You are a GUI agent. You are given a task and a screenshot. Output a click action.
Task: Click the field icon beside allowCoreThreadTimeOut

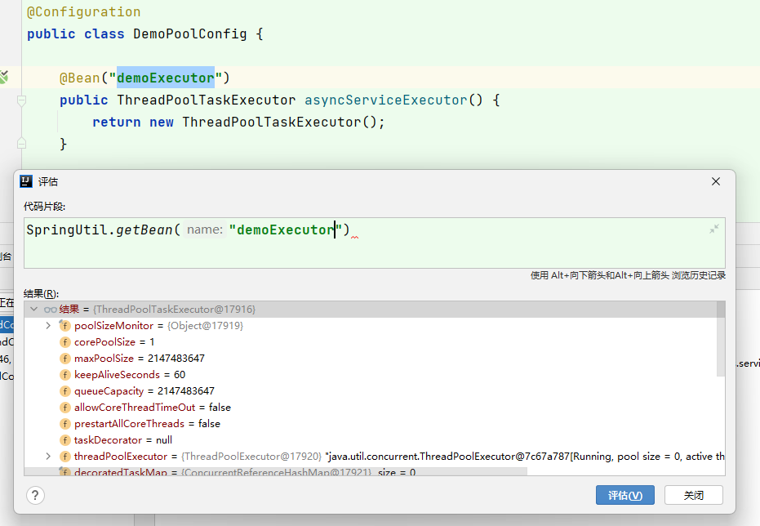[x=65, y=408]
